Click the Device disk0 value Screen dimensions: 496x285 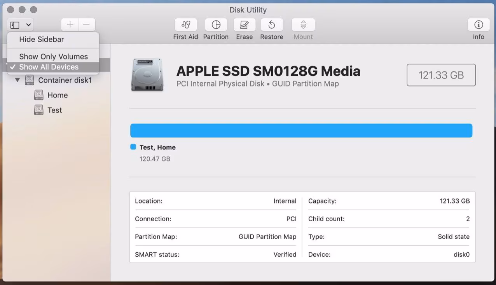462,255
